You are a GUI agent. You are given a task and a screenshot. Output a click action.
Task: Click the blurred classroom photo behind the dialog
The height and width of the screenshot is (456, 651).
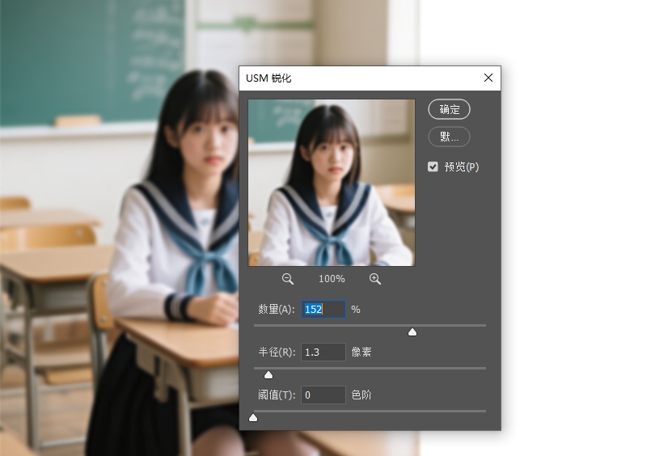(x=121, y=243)
